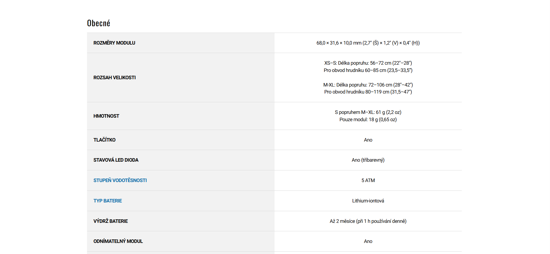Select the weight with M–XL strap value

tap(368, 112)
